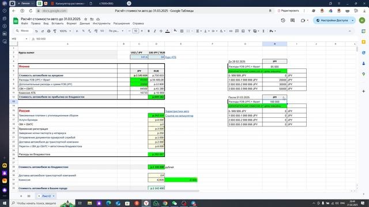Open Maps in the right side panel
The height and width of the screenshot is (207, 369).
pos(364,74)
